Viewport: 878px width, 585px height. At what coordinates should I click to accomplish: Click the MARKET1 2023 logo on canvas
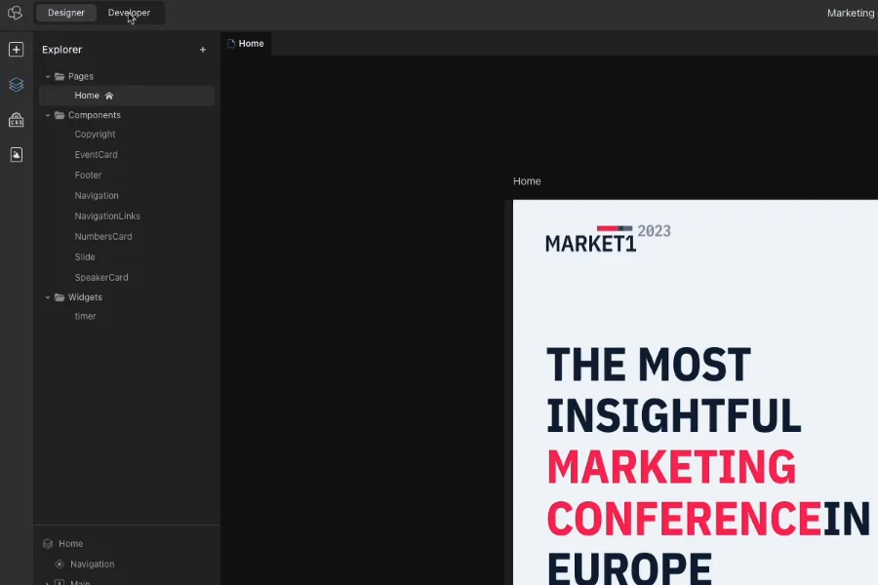(x=607, y=238)
